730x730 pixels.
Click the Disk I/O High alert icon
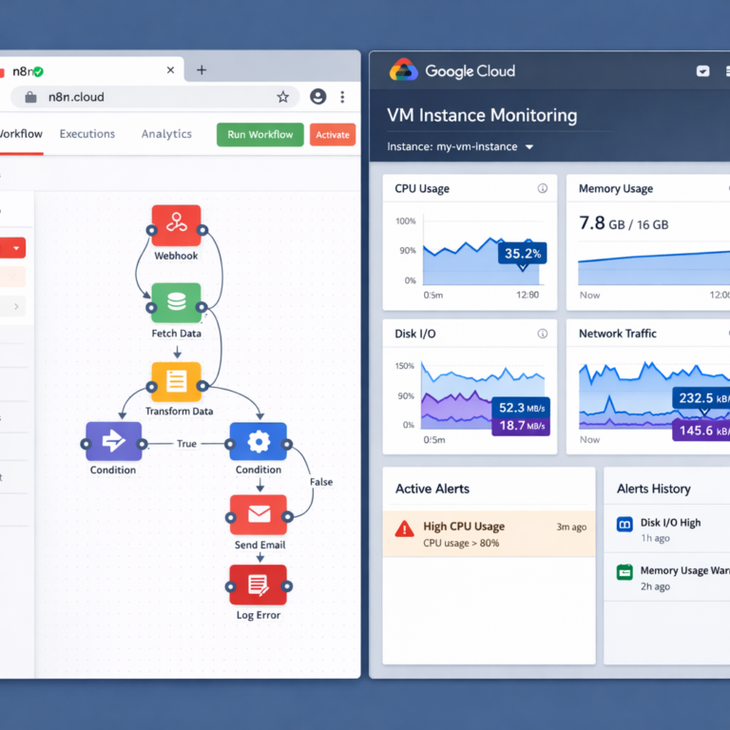pos(624,525)
